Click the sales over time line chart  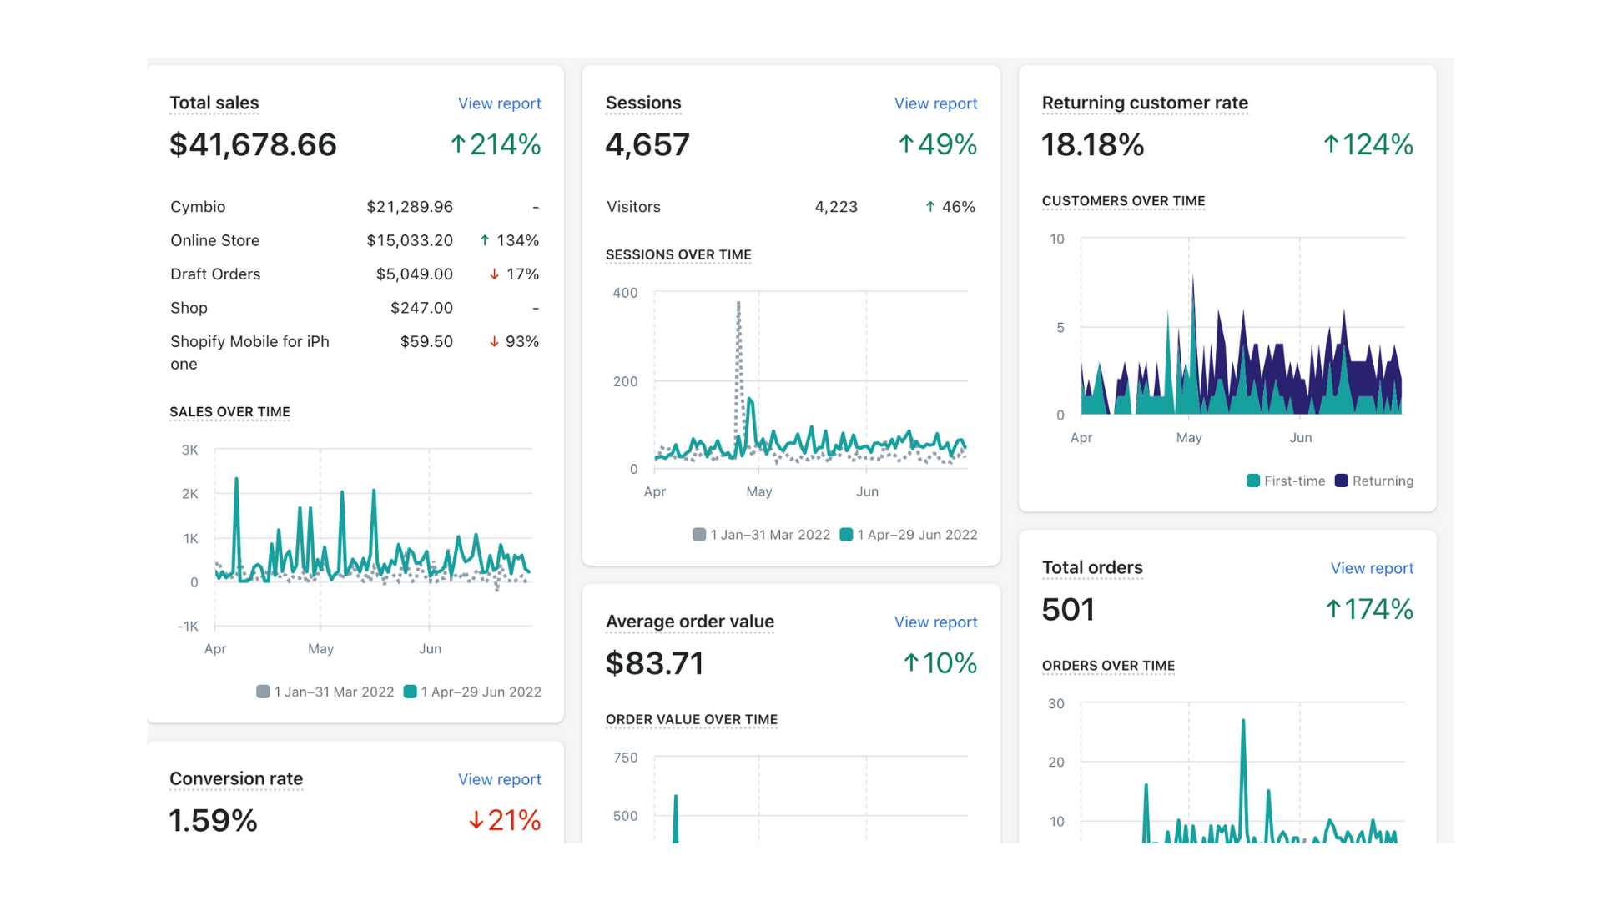373,538
